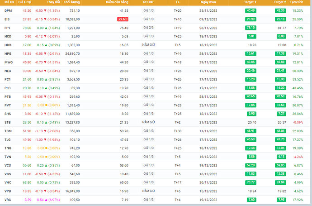The image size is (312, 206).
Task: Click the green 42.36 Target 2 badge
Action: pos(280,10)
